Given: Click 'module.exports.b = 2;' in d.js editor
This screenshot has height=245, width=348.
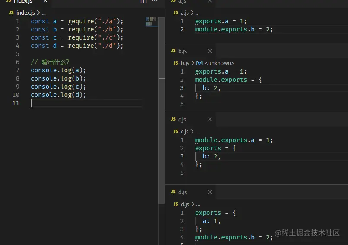Looking at the screenshot, I should pyautogui.click(x=234, y=238).
